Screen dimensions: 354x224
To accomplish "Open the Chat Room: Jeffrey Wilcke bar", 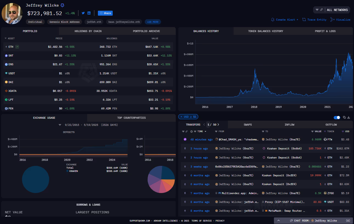I will click(x=313, y=220).
